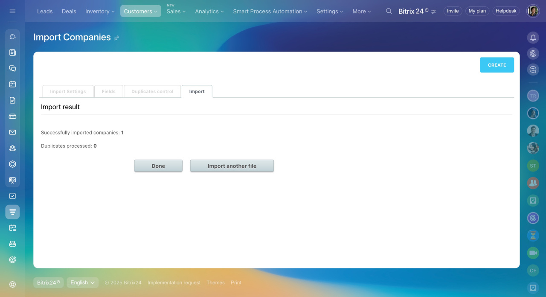Click the CRM funnel icon in sidebar
The height and width of the screenshot is (297, 546).
tap(12, 212)
